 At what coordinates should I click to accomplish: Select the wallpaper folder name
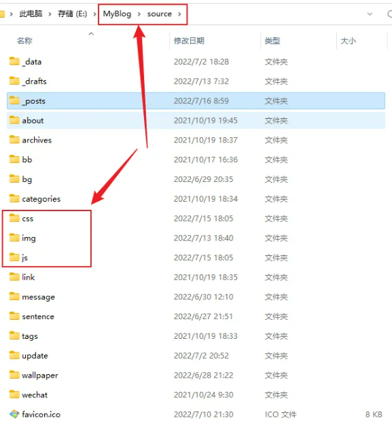(x=40, y=376)
